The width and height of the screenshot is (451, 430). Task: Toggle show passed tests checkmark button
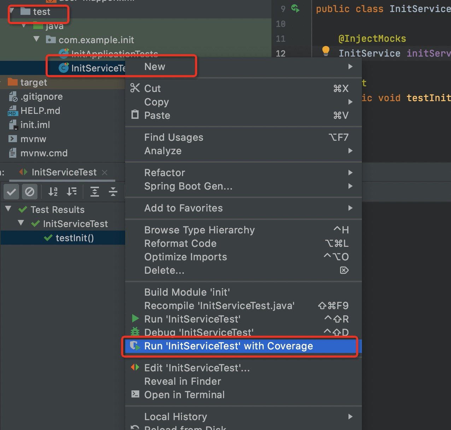tap(11, 192)
